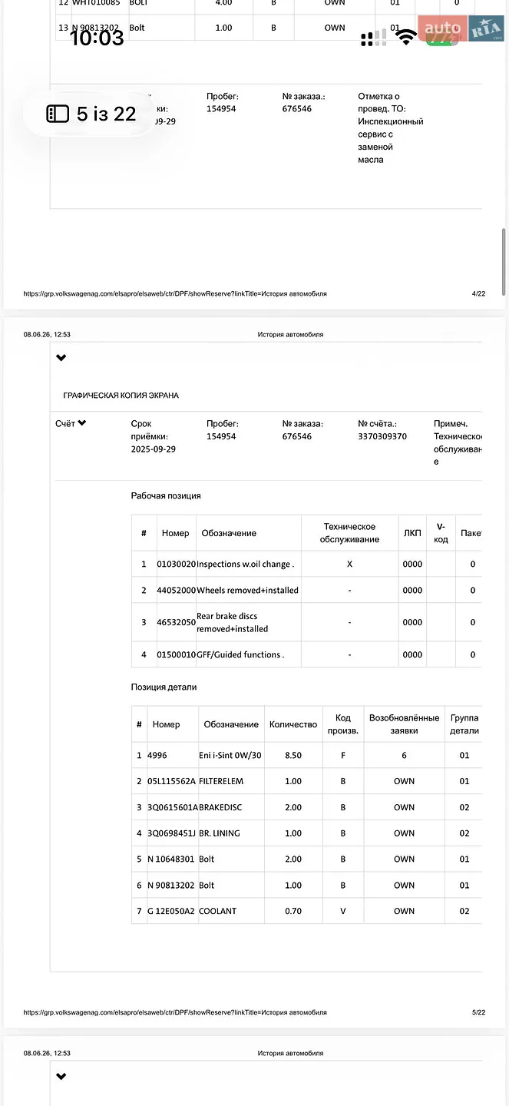
Task: Select the 5/22 page number footer
Action: tap(479, 1012)
